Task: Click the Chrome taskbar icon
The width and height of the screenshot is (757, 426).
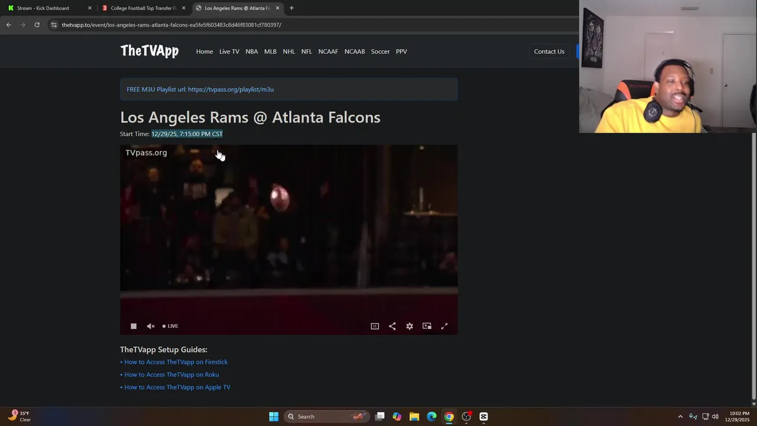Action: pyautogui.click(x=449, y=417)
